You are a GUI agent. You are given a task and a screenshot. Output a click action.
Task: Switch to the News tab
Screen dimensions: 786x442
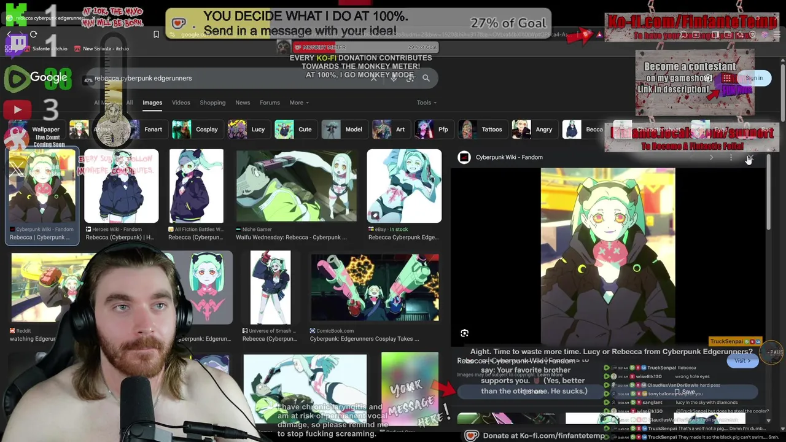(x=243, y=103)
